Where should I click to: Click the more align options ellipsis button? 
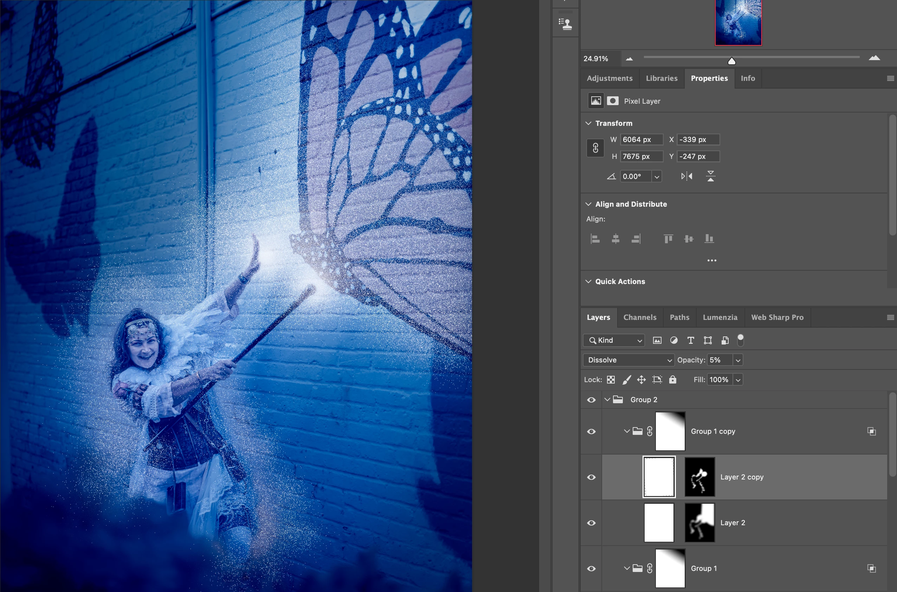click(x=712, y=260)
